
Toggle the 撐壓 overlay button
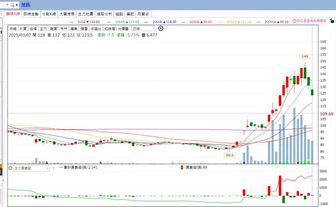84,29
